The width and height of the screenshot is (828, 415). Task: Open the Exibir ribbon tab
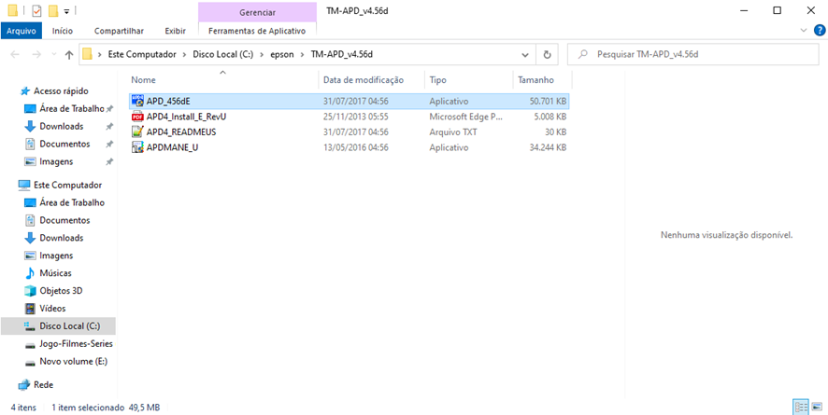point(175,31)
